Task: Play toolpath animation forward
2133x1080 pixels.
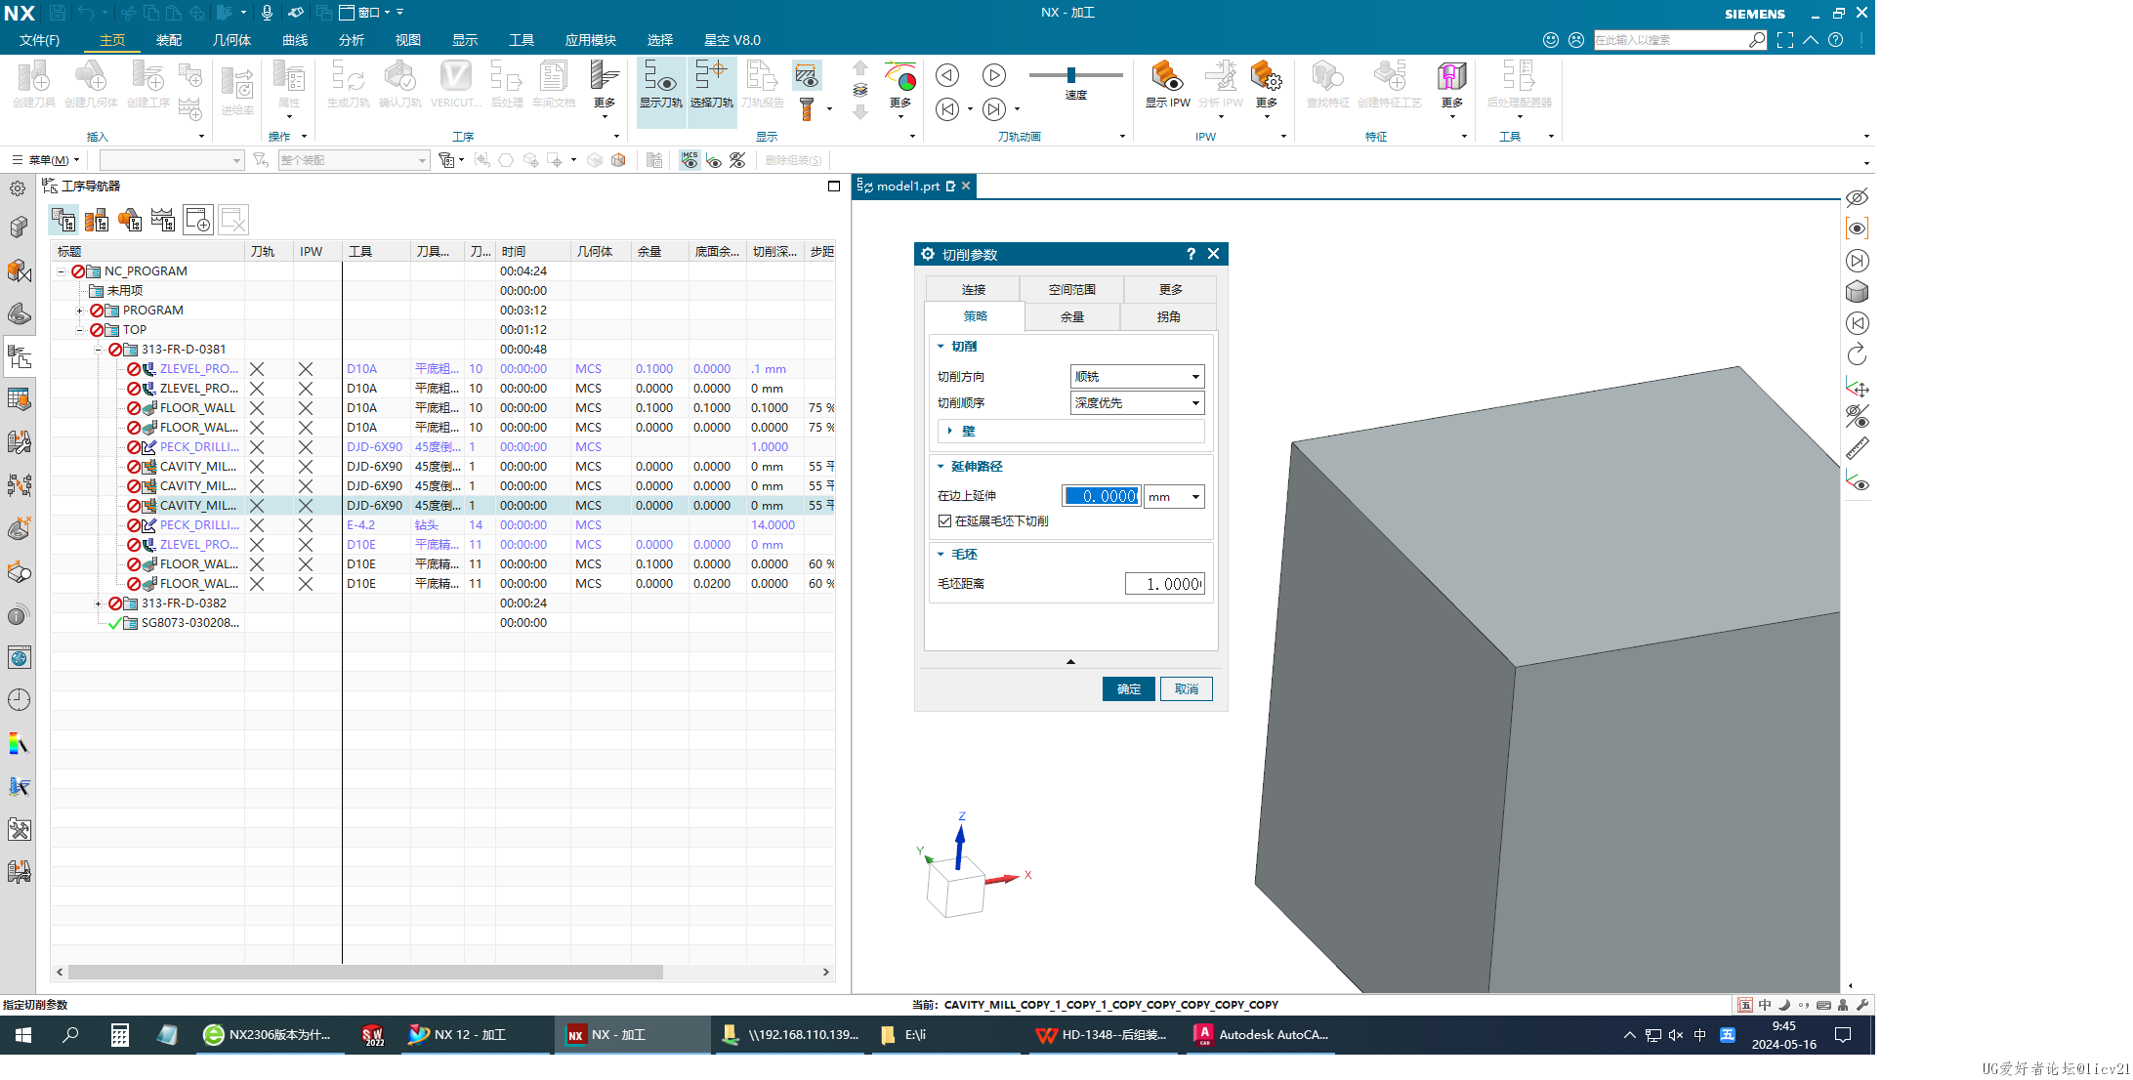Action: 994,75
